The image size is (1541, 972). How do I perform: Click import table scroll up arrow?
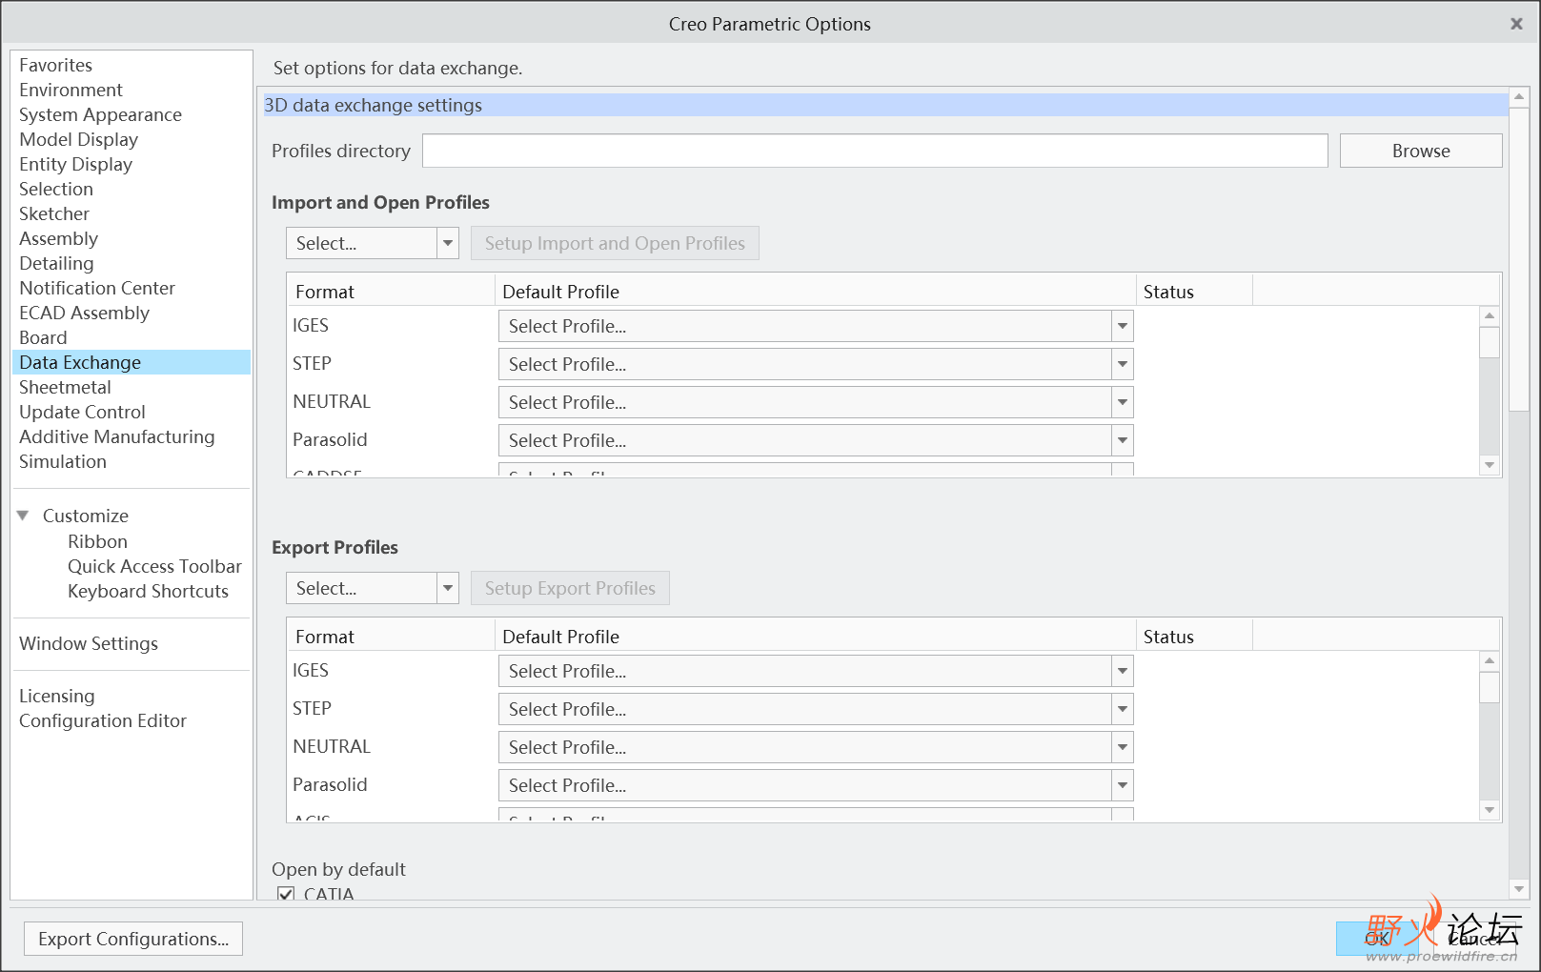pyautogui.click(x=1490, y=315)
